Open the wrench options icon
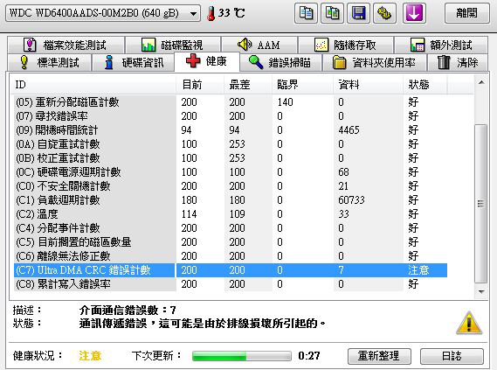The height and width of the screenshot is (370, 497). tap(384, 13)
